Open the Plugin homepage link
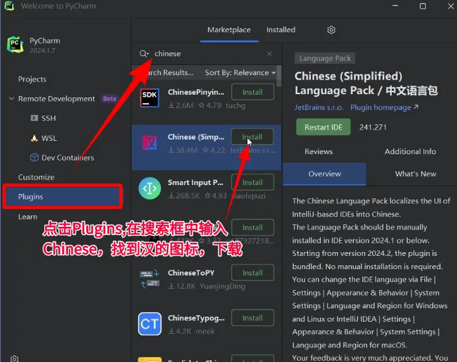This screenshot has width=457, height=362. coord(384,107)
